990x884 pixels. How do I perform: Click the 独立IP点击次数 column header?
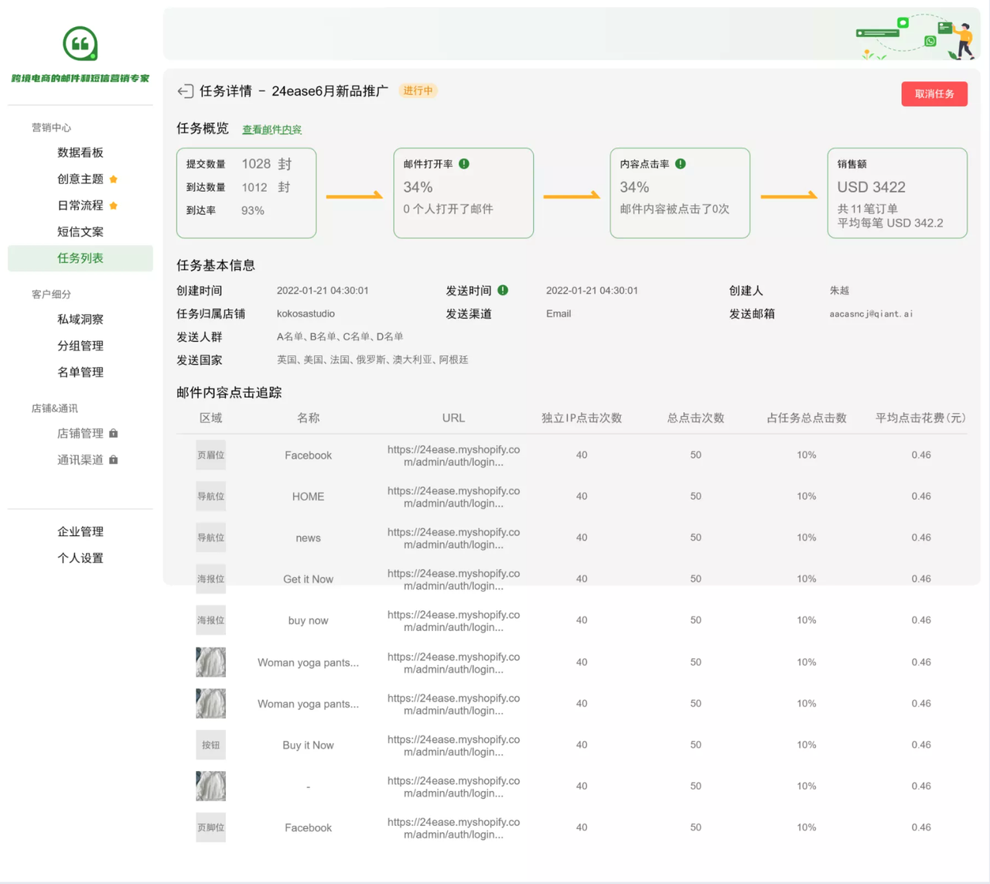click(582, 418)
